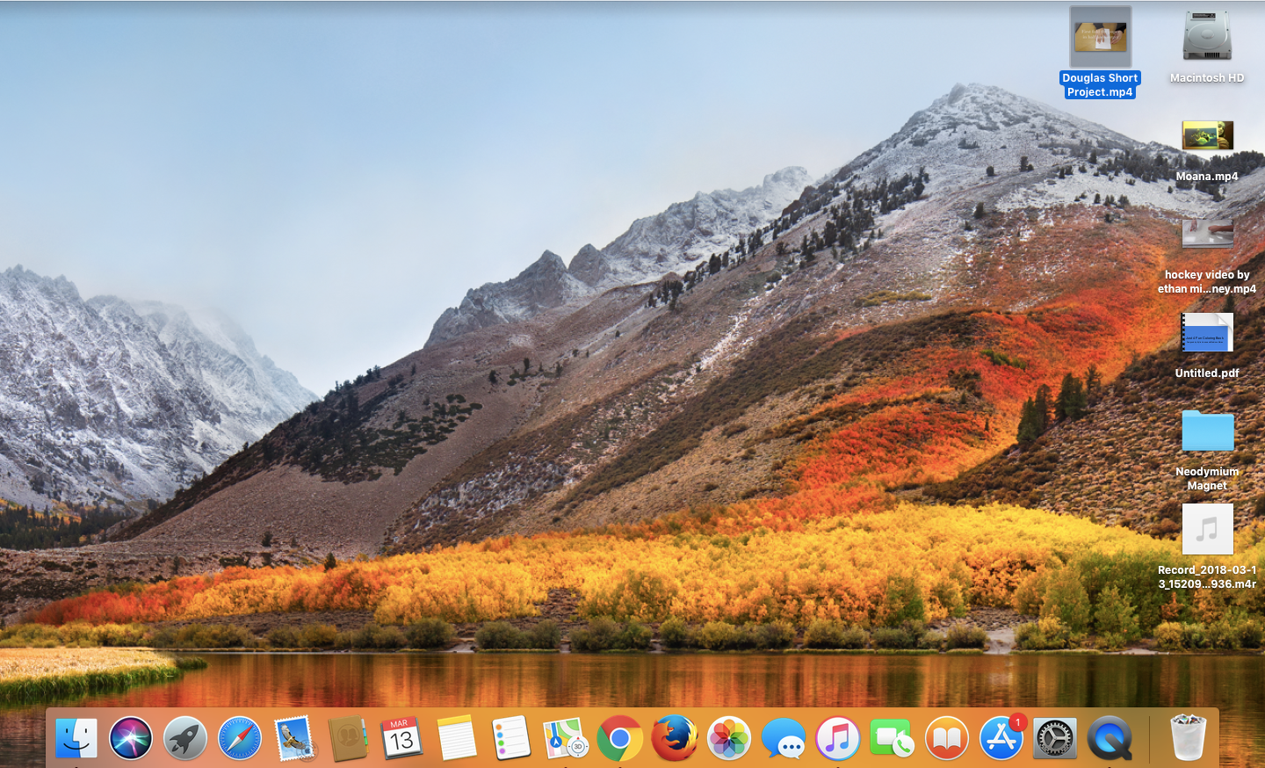Activate Siri from the Dock

point(131,738)
